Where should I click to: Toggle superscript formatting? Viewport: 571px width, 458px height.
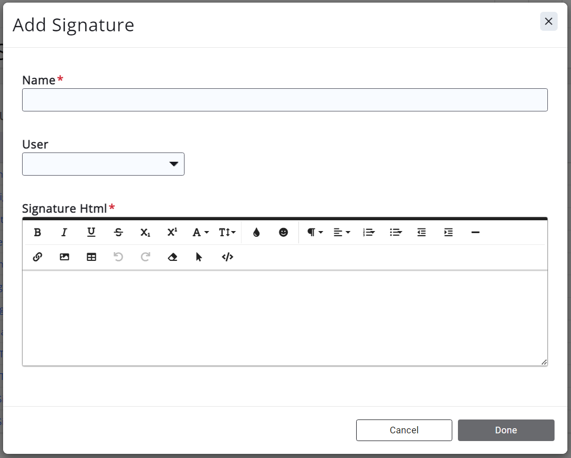[x=172, y=233]
